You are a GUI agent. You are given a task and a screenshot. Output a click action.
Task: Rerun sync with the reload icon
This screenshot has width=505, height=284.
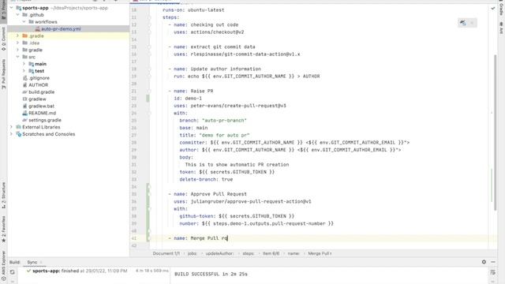13,272
